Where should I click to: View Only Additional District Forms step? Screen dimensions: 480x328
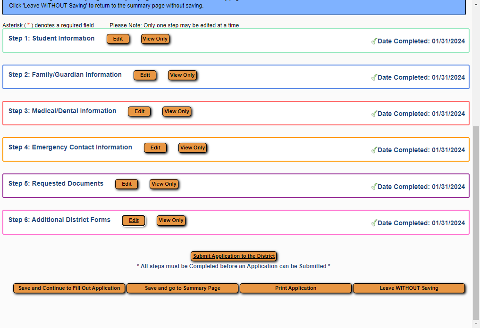tap(171, 221)
